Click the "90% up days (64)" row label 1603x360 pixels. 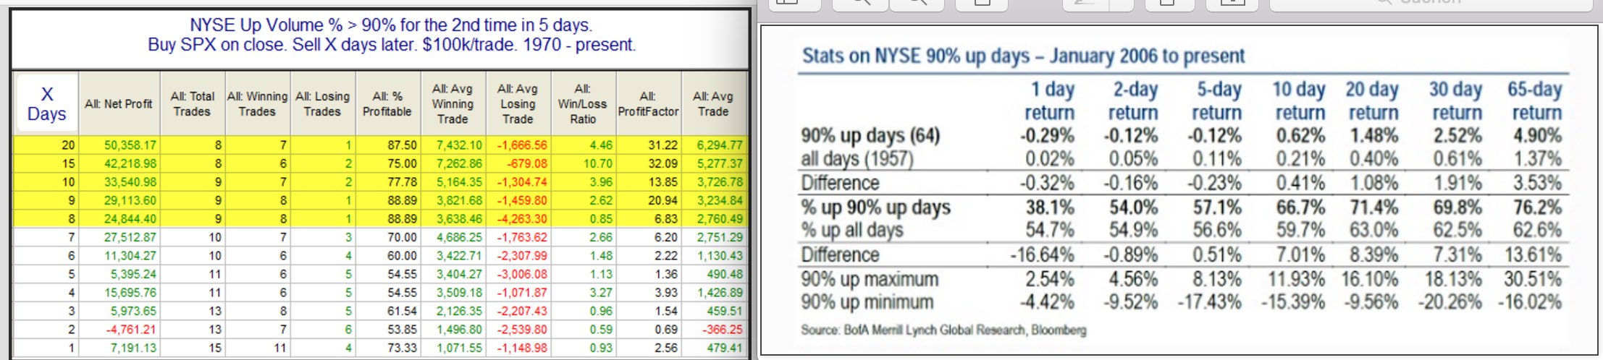(x=870, y=135)
